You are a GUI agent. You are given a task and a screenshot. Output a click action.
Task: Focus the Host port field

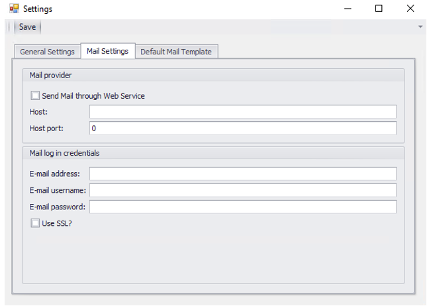click(242, 128)
